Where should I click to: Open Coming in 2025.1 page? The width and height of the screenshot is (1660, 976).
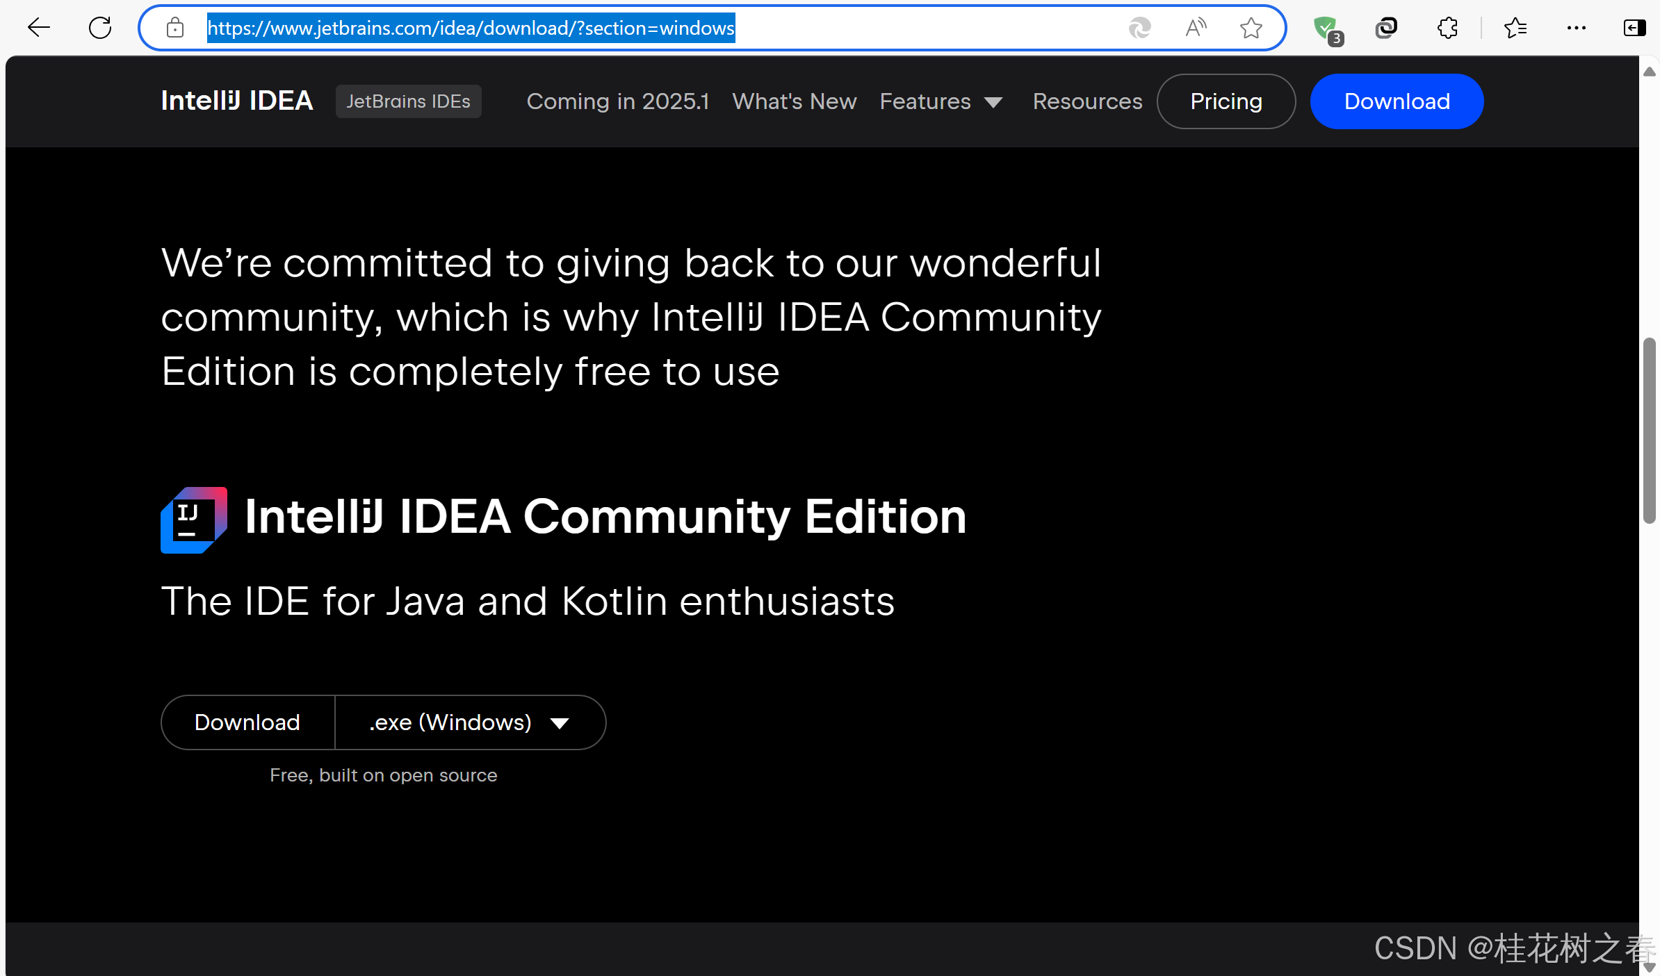point(617,101)
